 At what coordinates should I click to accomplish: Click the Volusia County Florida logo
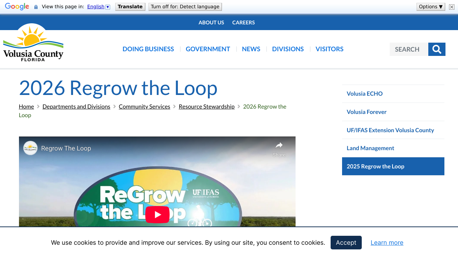pos(33,42)
